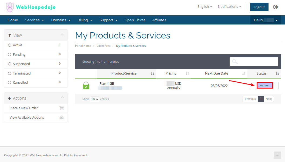The image size is (285, 162).
Task: Sort by Product/Service column icon
Action: point(153,73)
